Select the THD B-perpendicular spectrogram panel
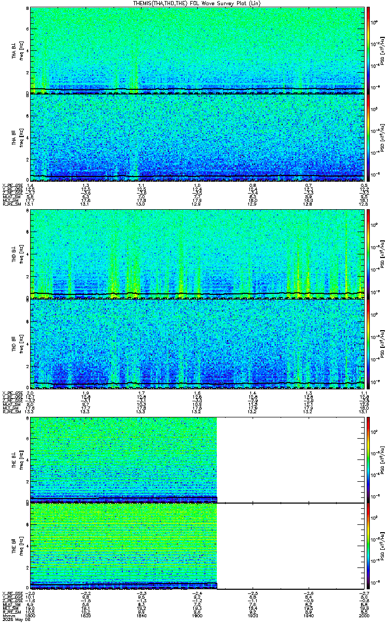 tap(197, 254)
